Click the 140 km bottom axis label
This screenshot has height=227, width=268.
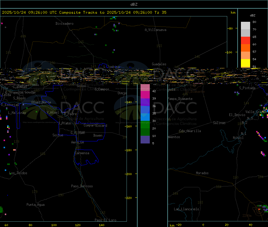[102, 225]
